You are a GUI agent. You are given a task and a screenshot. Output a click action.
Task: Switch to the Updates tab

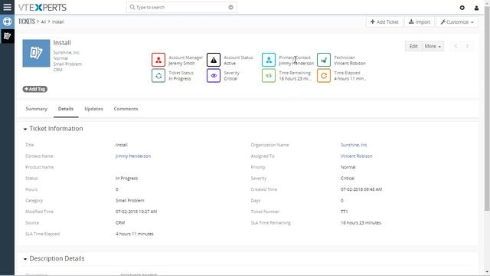[x=93, y=109]
